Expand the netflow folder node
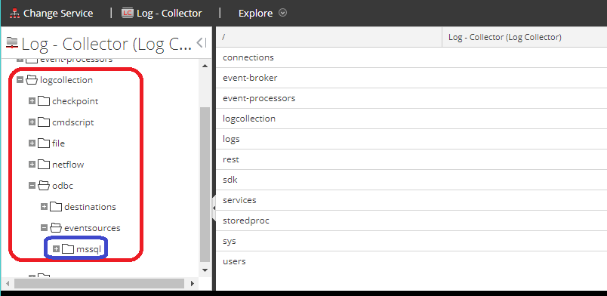607x296 pixels. (32, 165)
